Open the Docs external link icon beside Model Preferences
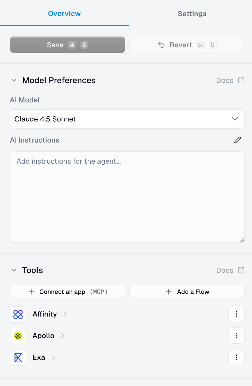 241,80
